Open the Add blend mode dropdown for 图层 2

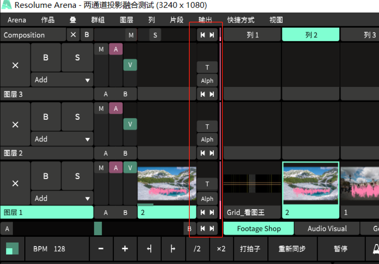[x=62, y=139]
